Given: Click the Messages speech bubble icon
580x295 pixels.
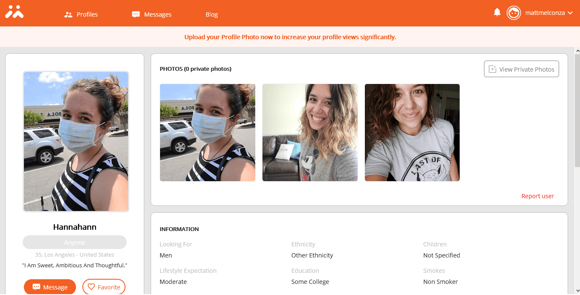Looking at the screenshot, I should (x=136, y=14).
